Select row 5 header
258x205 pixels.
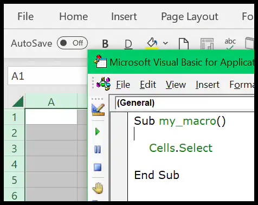tap(14, 180)
